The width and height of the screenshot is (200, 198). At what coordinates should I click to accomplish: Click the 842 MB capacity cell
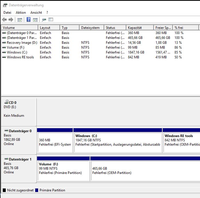pos(133,57)
